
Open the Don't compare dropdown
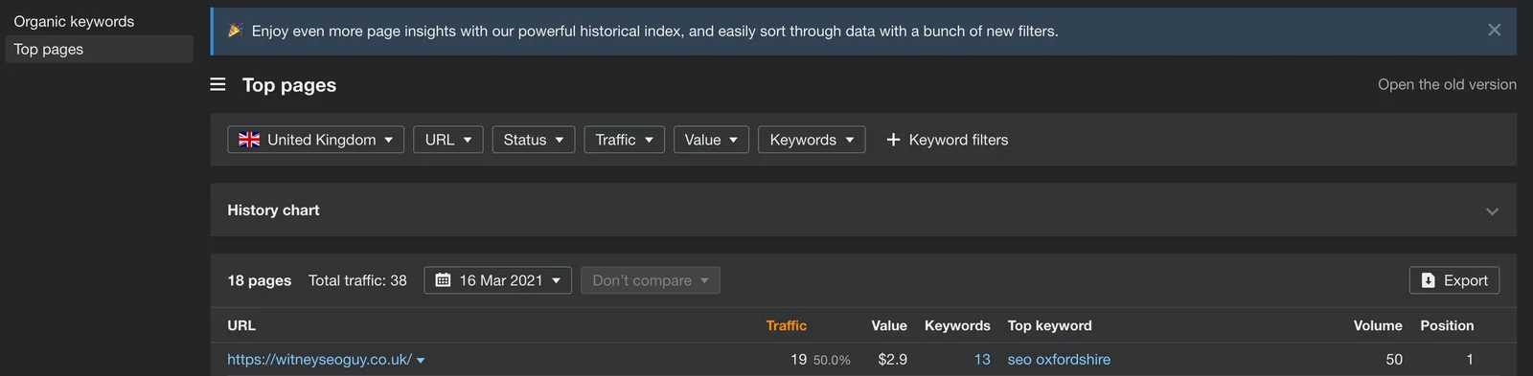tap(651, 280)
